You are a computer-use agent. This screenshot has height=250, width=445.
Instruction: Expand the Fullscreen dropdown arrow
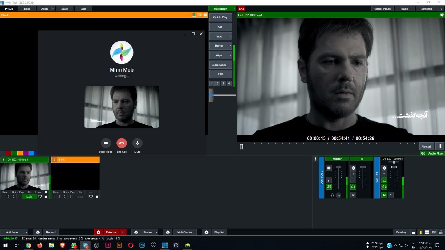click(x=234, y=9)
